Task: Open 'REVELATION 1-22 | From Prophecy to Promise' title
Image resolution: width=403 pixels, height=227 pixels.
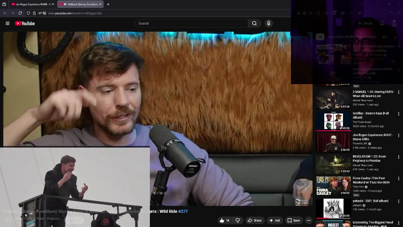Action: [369, 159]
